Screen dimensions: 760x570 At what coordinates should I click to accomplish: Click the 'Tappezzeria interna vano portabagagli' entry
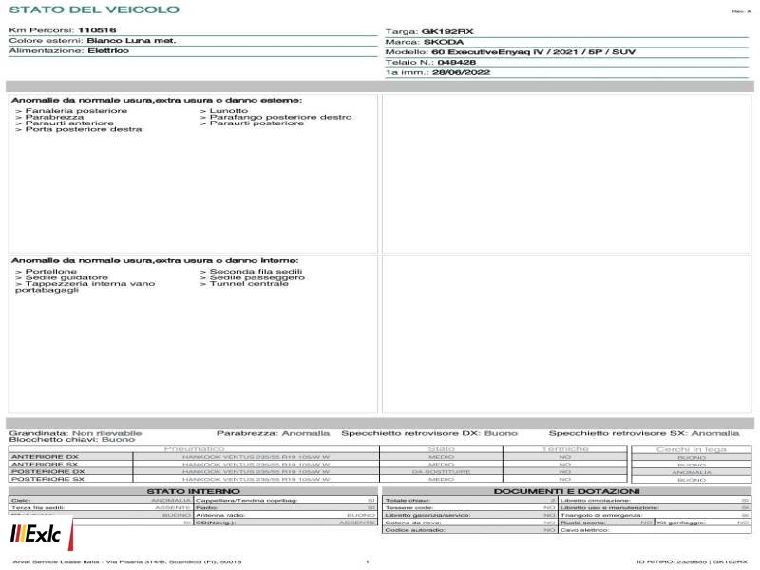[x=85, y=287]
